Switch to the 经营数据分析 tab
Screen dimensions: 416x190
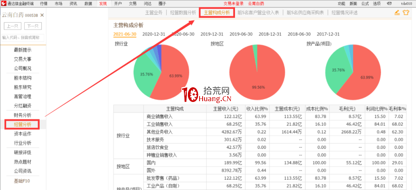(x=183, y=12)
